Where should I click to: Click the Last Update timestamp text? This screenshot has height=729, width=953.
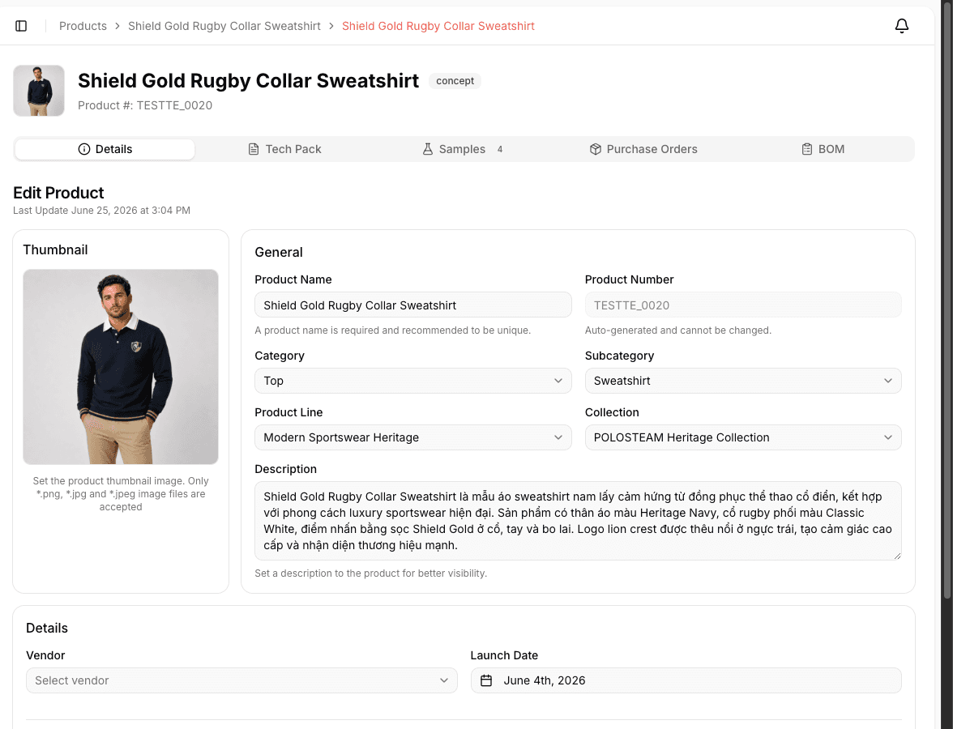[101, 211]
